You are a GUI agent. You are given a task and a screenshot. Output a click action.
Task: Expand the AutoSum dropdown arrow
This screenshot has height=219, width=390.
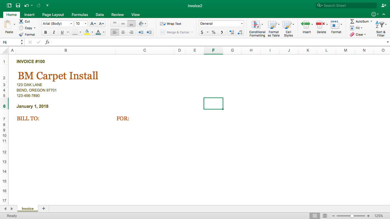371,21
